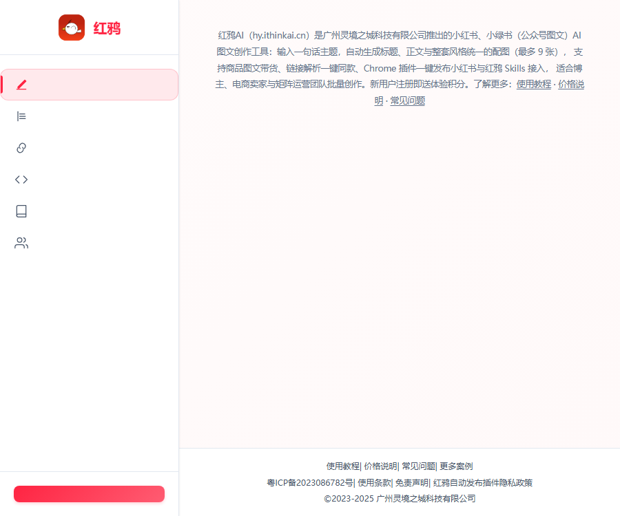
Task: Click the 红鸦 bird logo icon
Action: [x=72, y=28]
